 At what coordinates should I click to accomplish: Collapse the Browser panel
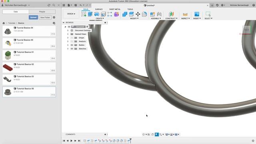[x=64, y=22]
